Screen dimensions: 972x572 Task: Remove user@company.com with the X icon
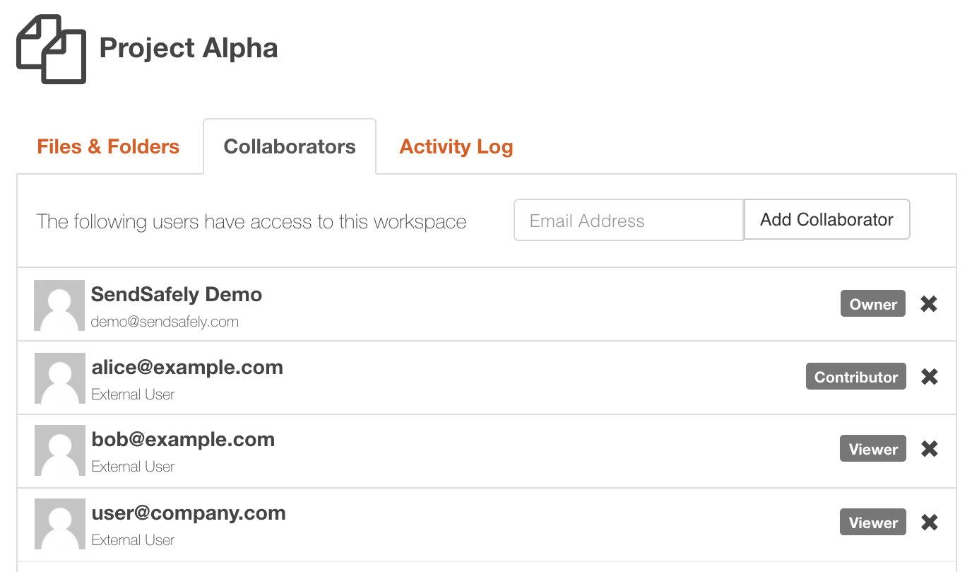(x=930, y=523)
